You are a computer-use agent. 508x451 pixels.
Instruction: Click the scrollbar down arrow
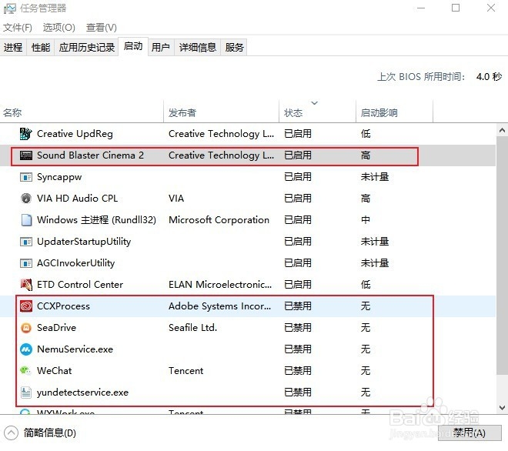pyautogui.click(x=502, y=408)
